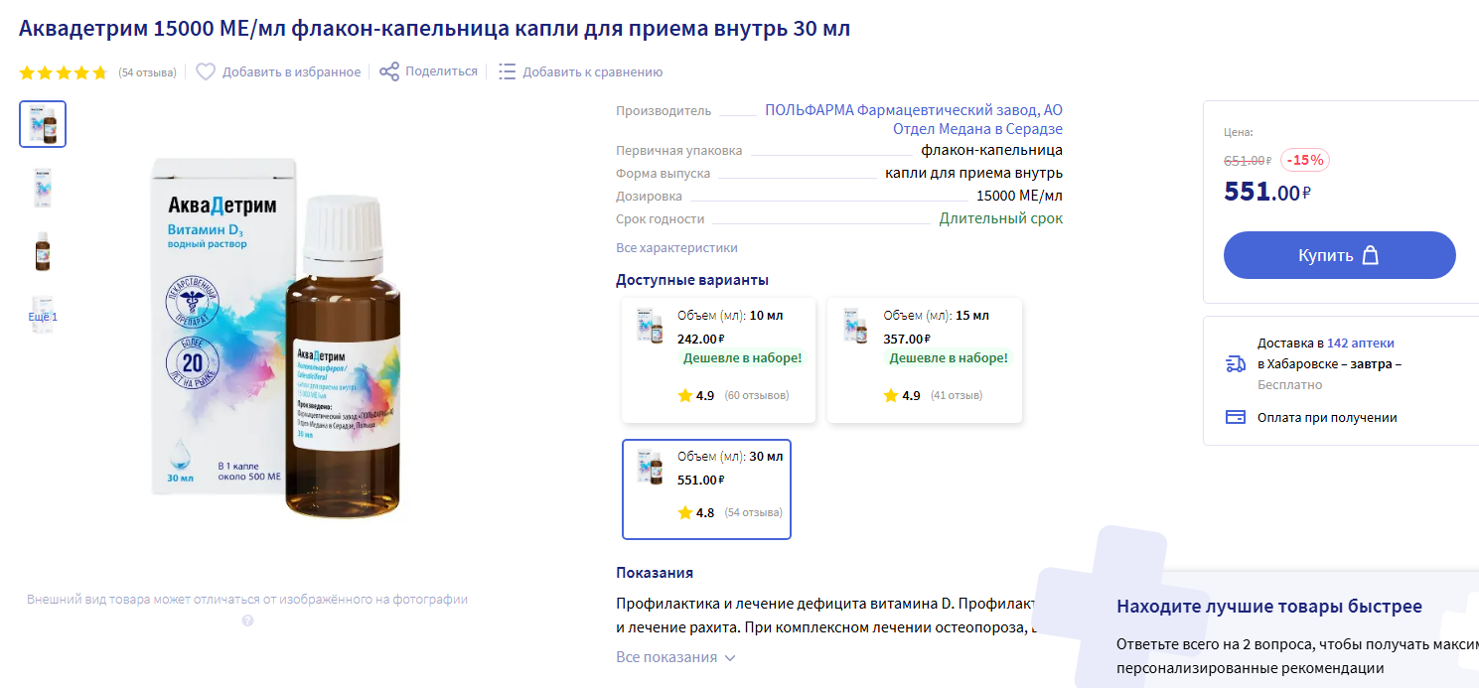This screenshot has height=688, width=1479.
Task: Click Добавить к сравнению text
Action: pos(592,71)
